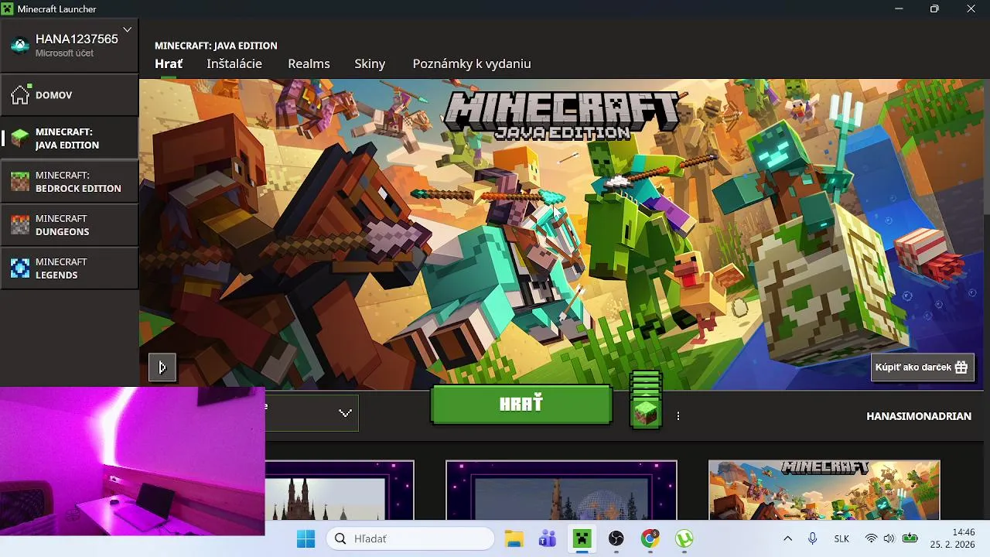Screen dimensions: 990x557
Task: Click the microphone tray icon
Action: 812,538
